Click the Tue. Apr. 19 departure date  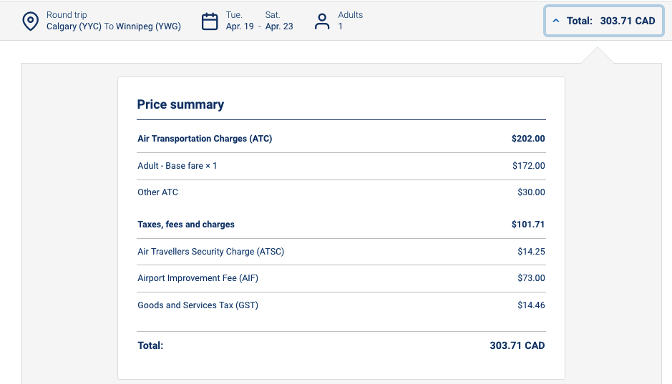coord(239,21)
